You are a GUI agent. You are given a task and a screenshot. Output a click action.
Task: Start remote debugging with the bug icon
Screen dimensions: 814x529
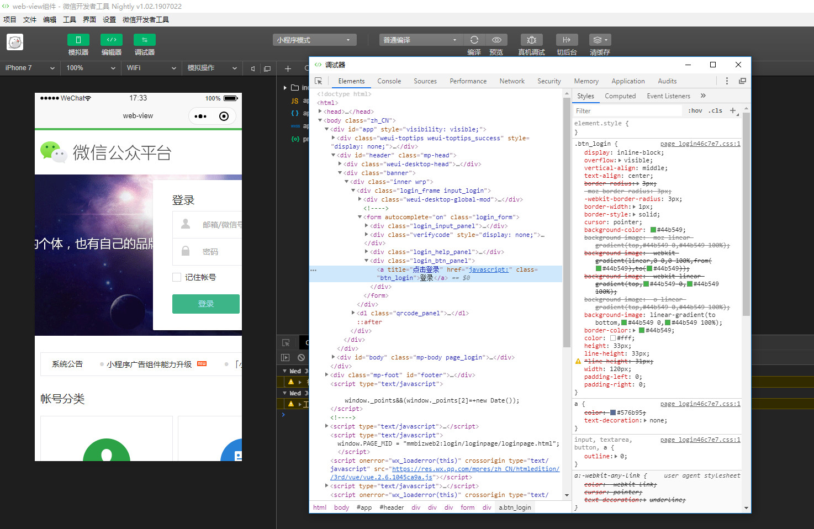[531, 40]
